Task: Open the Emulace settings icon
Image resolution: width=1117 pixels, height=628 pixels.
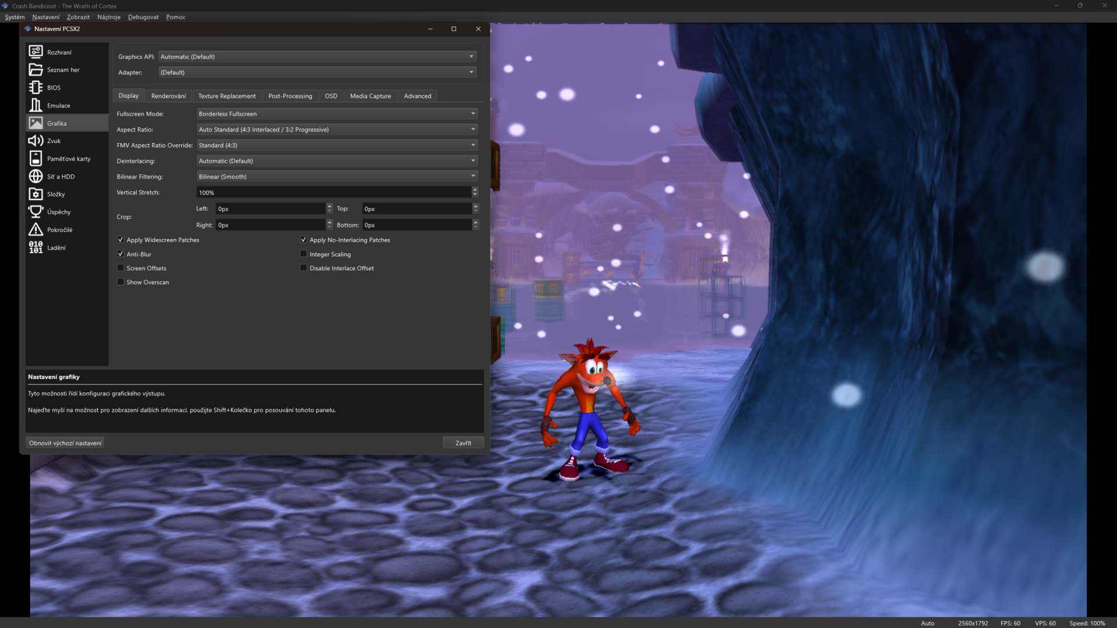Action: (35, 105)
